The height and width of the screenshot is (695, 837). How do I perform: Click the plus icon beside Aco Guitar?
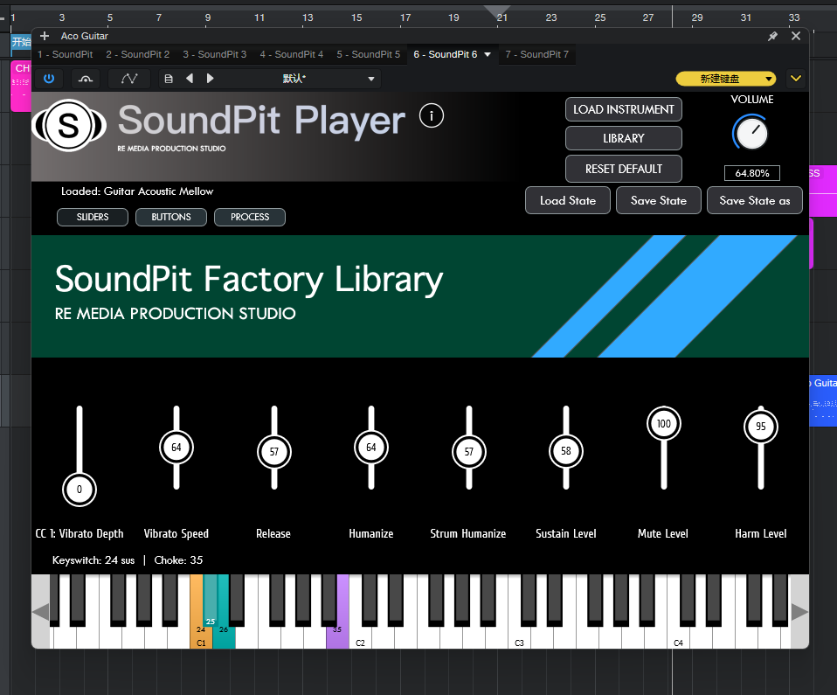pyautogui.click(x=45, y=36)
